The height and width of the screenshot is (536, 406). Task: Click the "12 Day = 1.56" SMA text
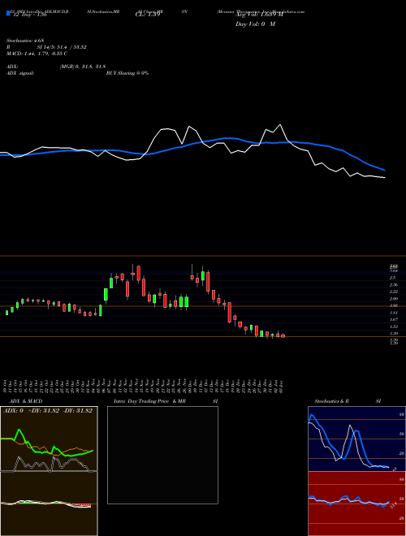tap(29, 15)
